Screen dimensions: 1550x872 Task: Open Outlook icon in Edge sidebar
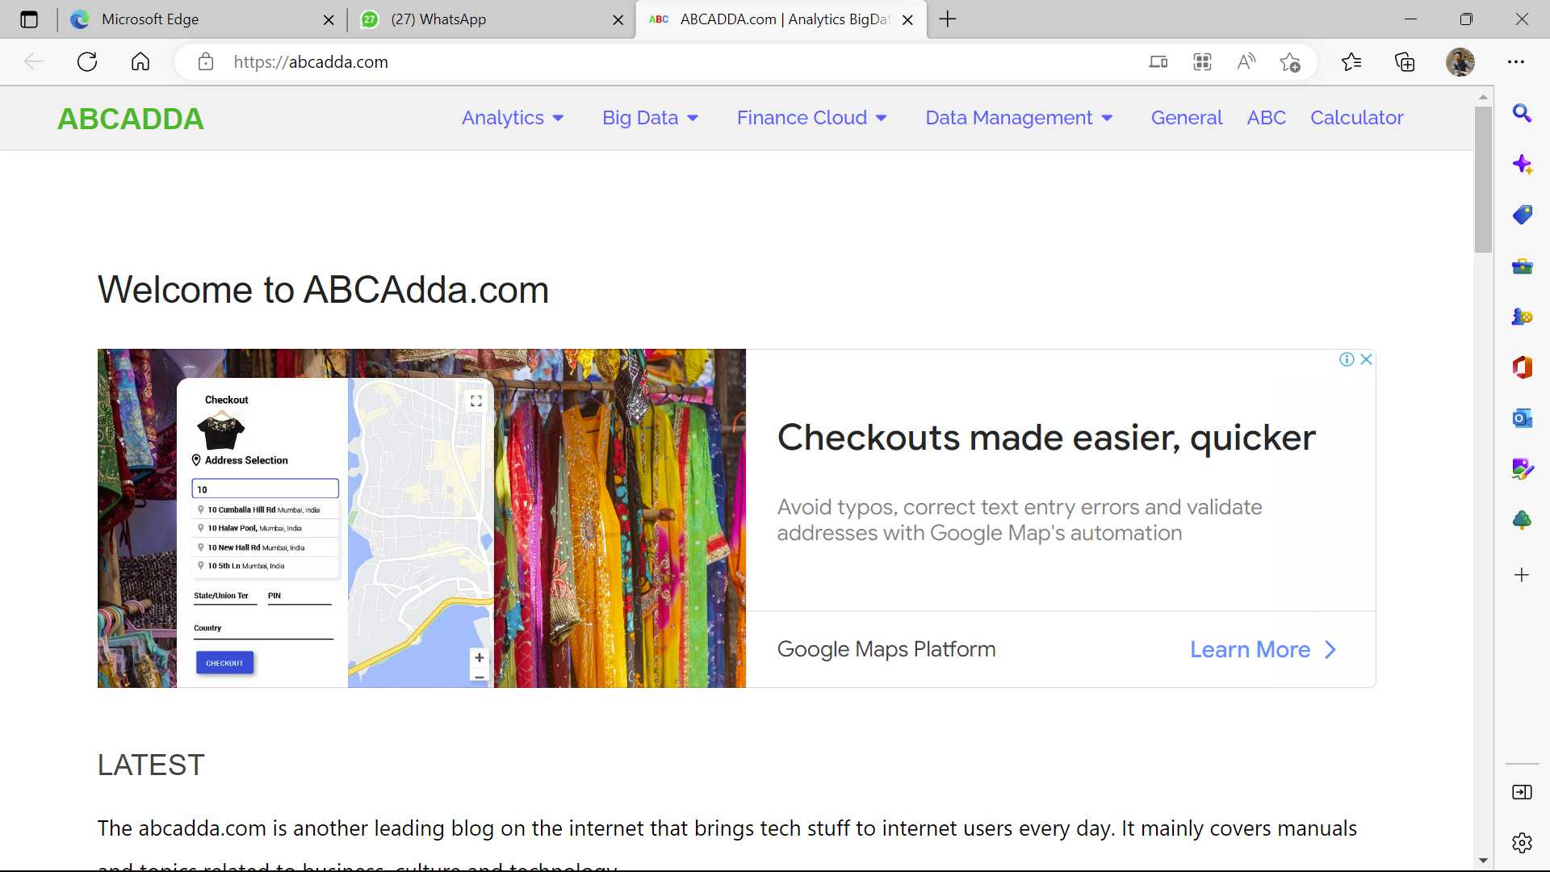(1522, 418)
